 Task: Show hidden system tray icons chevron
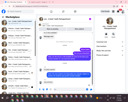pos(105,98)
